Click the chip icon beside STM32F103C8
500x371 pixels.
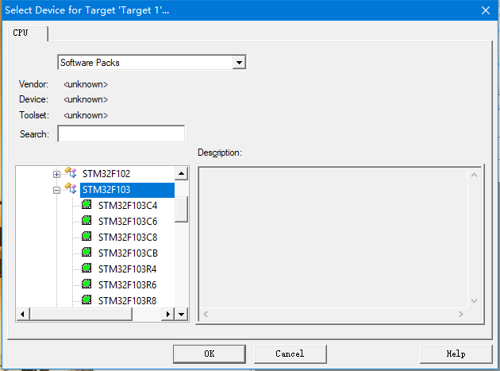[x=87, y=236]
